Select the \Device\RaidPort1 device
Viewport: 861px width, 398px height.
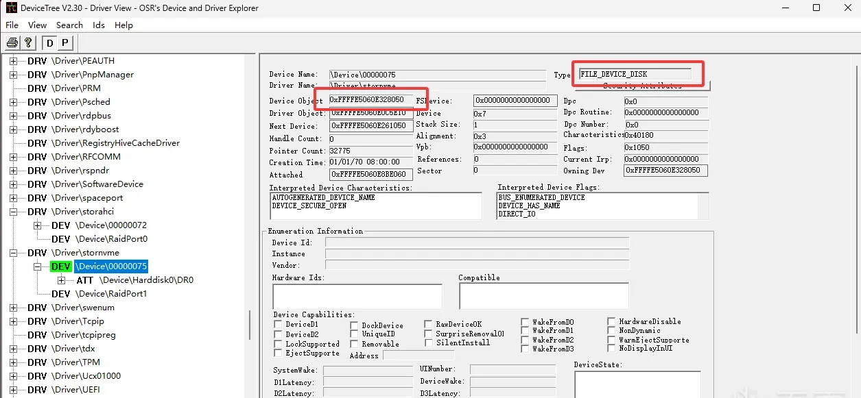click(x=111, y=294)
